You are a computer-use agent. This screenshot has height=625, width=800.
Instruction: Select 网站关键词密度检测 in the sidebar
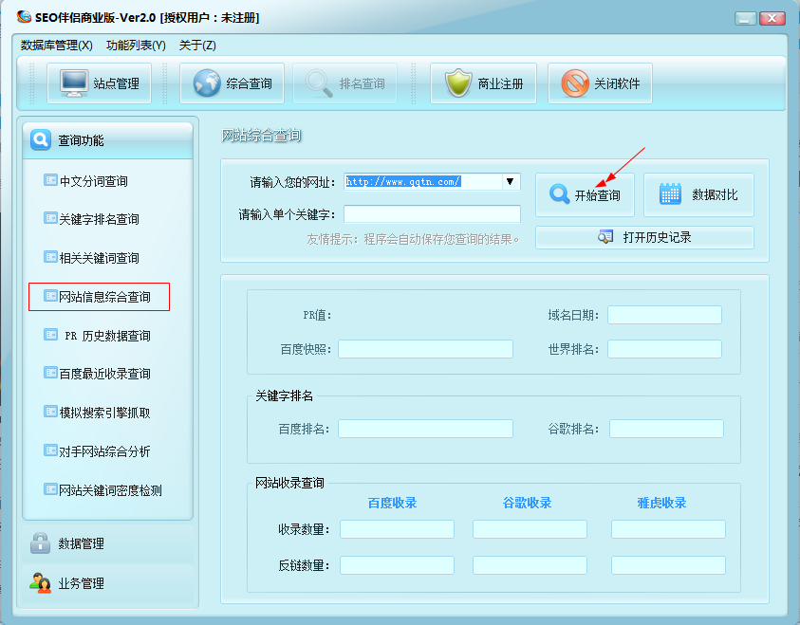pyautogui.click(x=110, y=490)
